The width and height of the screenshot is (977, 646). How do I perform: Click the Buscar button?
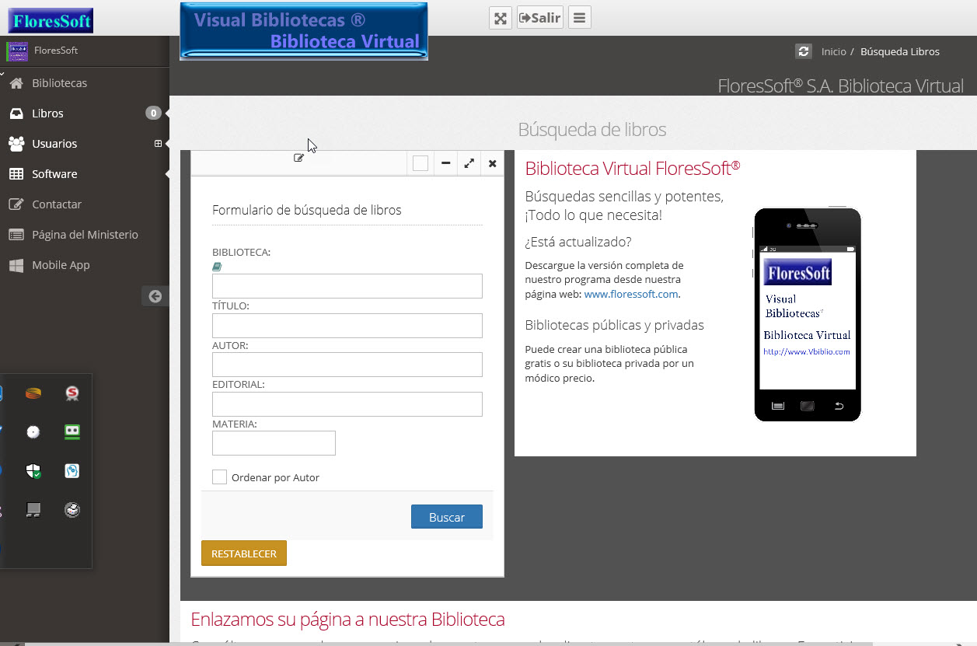pos(447,517)
